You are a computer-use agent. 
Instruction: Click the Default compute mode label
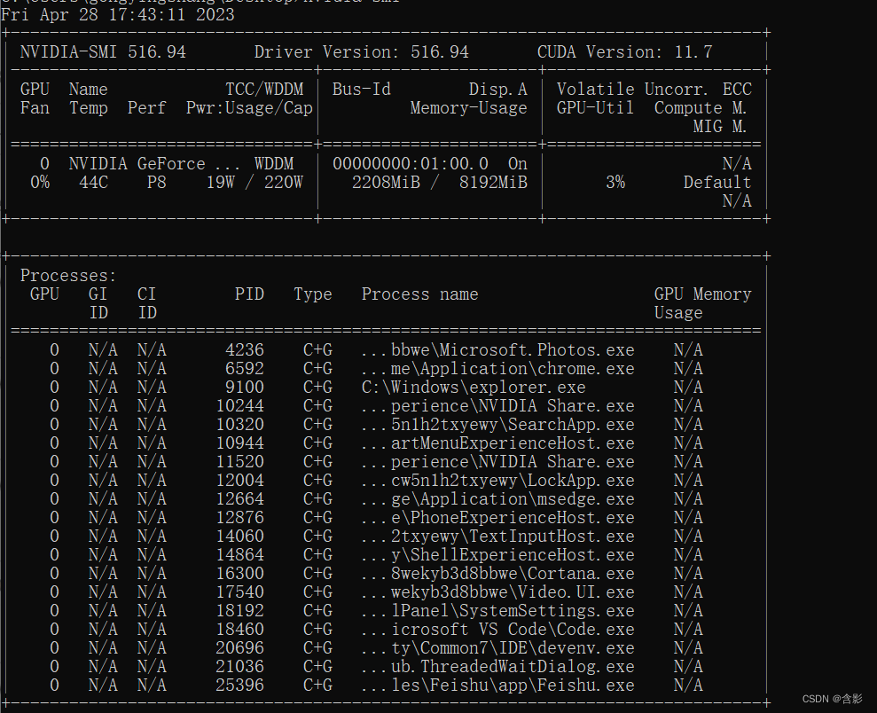tap(716, 182)
